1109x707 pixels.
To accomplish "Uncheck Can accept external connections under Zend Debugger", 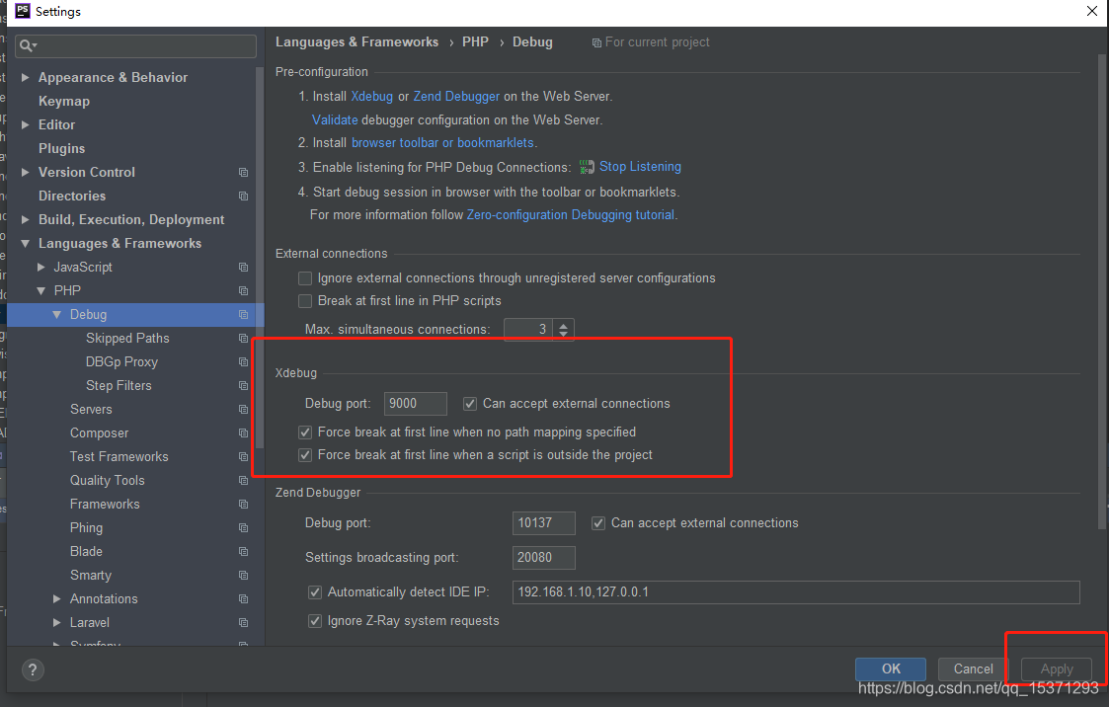I will point(598,522).
